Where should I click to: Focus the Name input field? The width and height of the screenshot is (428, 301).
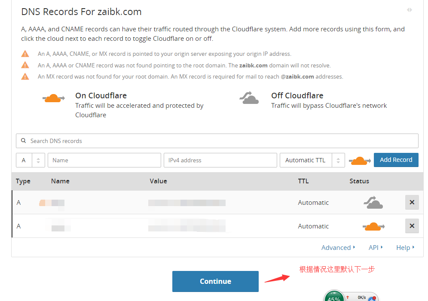click(104, 160)
